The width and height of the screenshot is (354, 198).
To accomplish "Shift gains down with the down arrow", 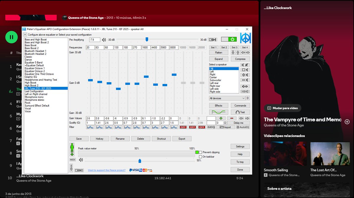I will pyautogui.click(x=233, y=52).
